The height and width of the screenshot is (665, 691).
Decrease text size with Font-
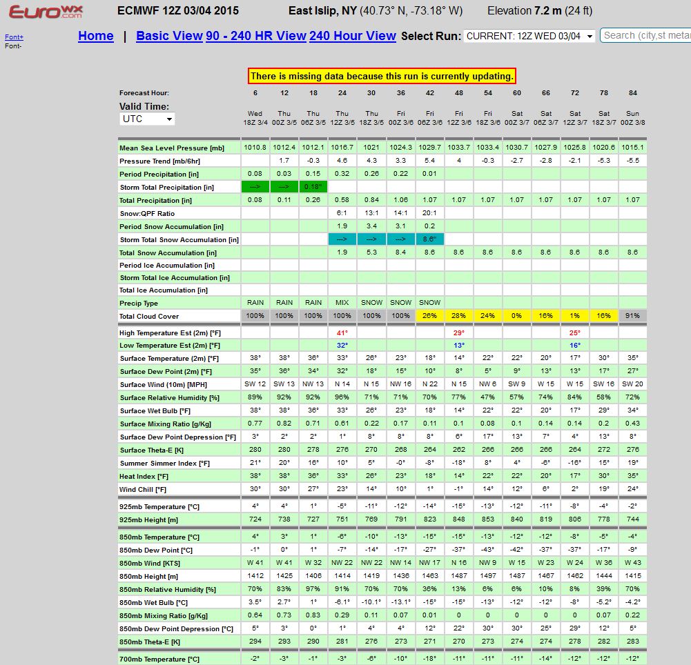click(x=13, y=46)
